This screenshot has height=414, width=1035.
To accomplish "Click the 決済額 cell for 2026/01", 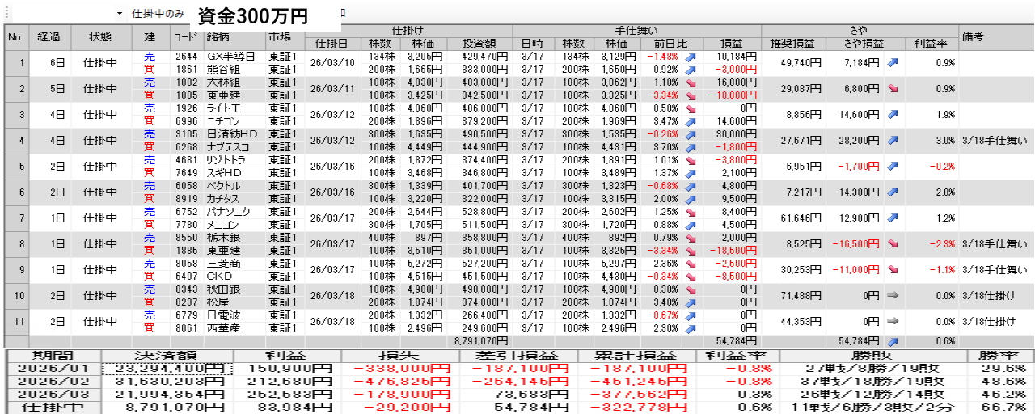I will (167, 369).
